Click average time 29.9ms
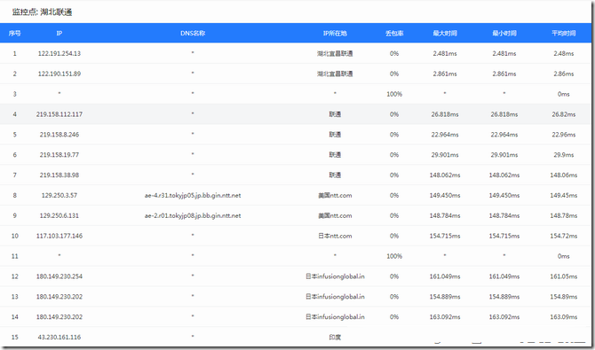Viewport: 595px width, 350px height. pos(564,155)
